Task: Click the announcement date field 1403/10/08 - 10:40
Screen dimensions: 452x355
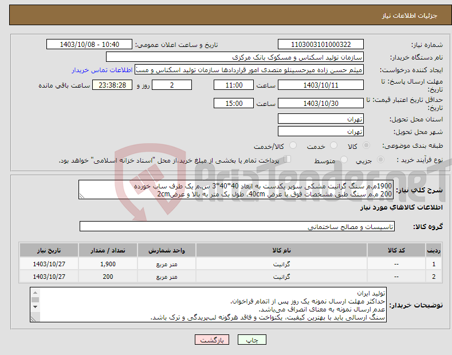Action: click(89, 45)
